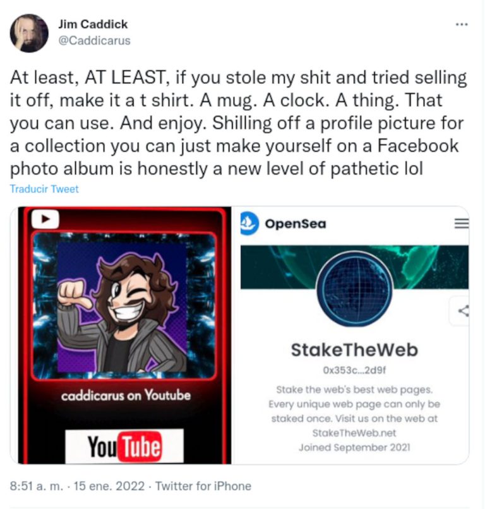
Task: Click the StakeTheWeb collection title
Action: 354,350
